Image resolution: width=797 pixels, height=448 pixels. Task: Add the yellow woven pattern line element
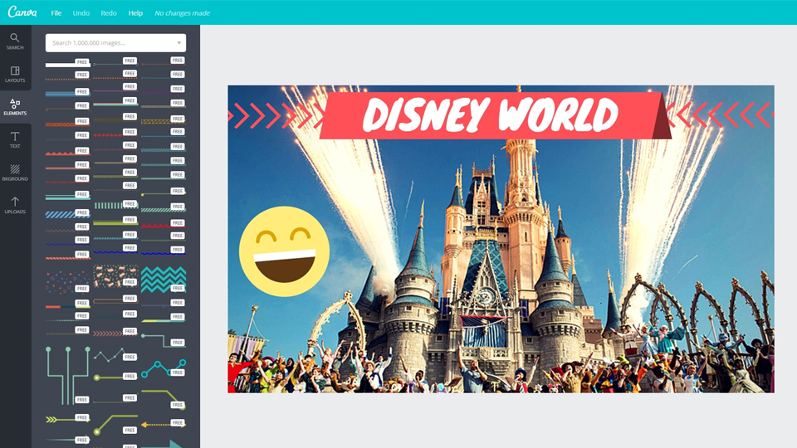point(164,121)
